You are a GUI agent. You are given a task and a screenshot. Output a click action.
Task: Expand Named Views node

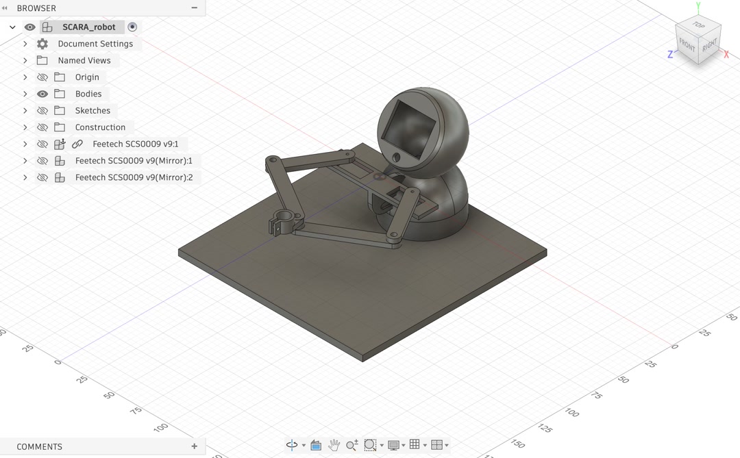pos(25,60)
